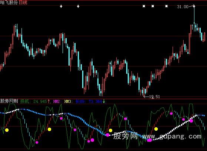Click the 哈飞股份 stock name label

coord(9,3)
